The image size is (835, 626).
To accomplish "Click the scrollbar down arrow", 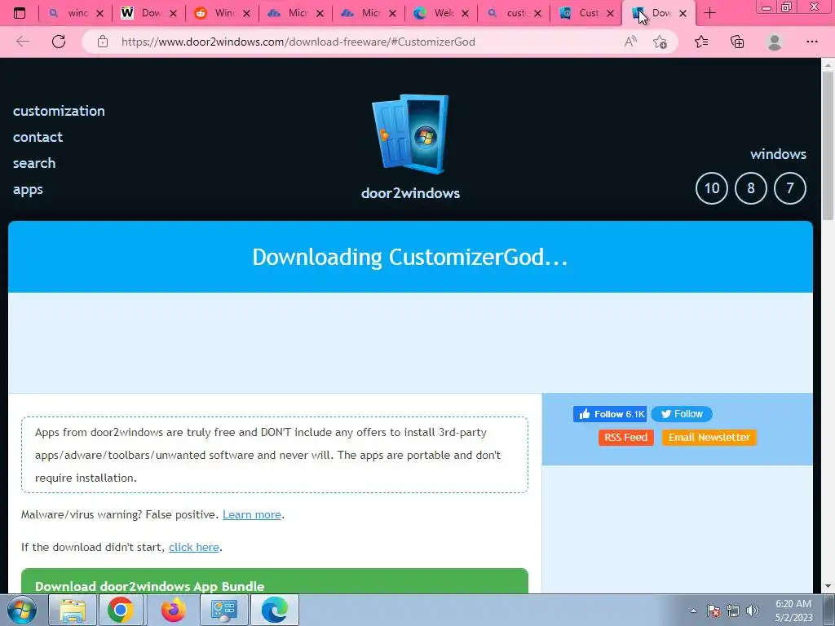I will [828, 587].
